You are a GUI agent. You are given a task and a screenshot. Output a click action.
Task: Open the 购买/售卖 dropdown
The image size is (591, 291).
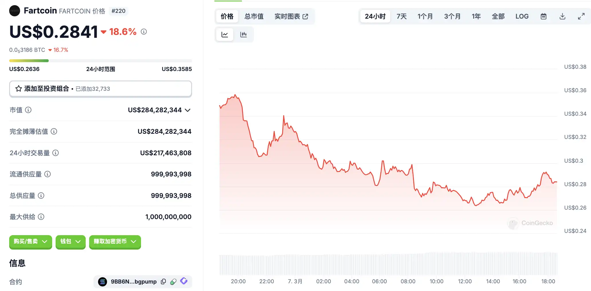pos(30,241)
